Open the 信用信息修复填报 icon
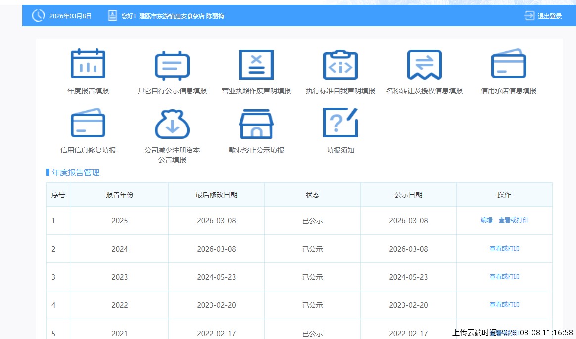The image size is (576, 339). point(88,124)
